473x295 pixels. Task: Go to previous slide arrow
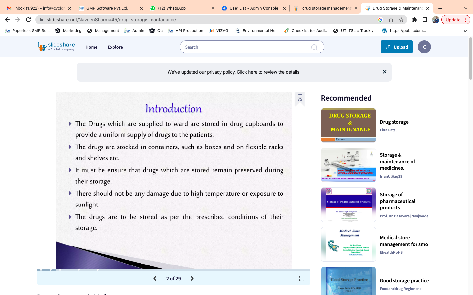pyautogui.click(x=155, y=278)
